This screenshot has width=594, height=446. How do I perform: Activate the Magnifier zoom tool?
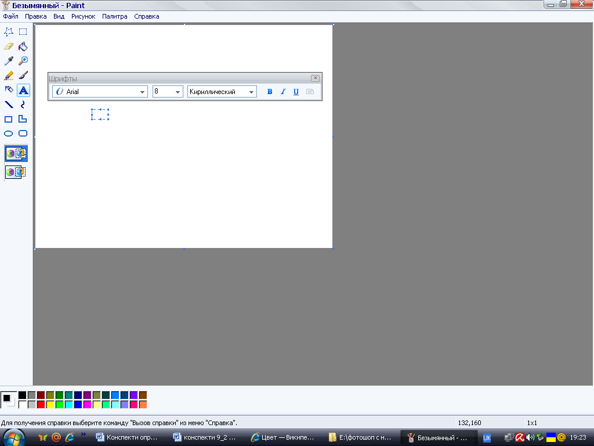pyautogui.click(x=23, y=60)
